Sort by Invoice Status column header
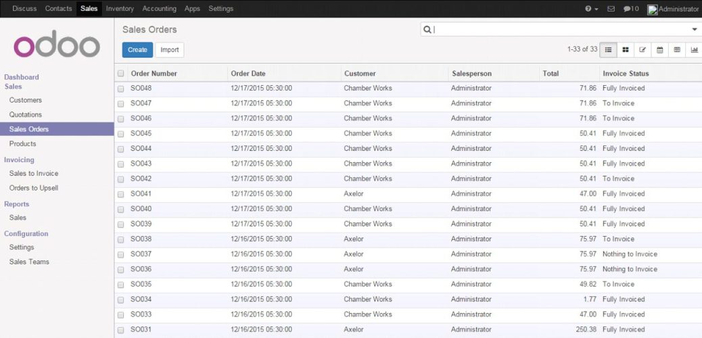 pos(626,74)
